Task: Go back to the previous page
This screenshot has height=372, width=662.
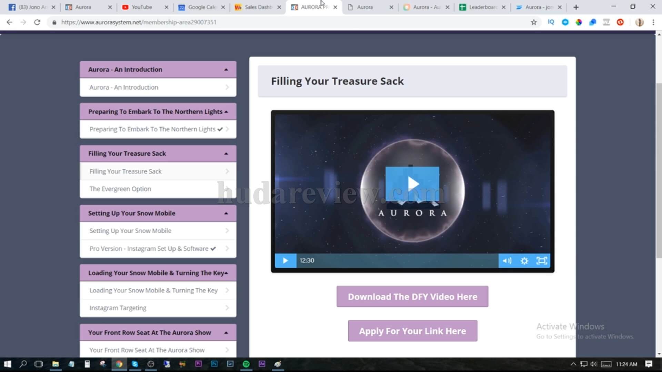Action: [9, 22]
